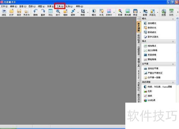
Task: Open 亮度、对比度、Gamma调整 in advanced section
Action: pos(158,87)
